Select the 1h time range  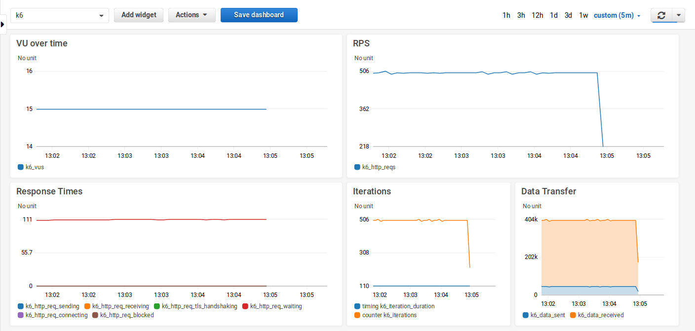[506, 15]
